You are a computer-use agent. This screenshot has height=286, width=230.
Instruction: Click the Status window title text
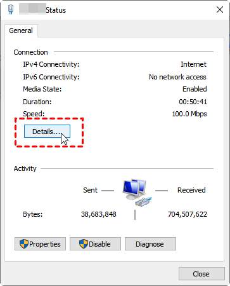click(56, 10)
